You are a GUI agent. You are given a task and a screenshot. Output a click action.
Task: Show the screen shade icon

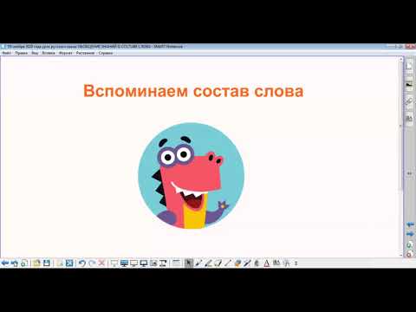click(114, 263)
